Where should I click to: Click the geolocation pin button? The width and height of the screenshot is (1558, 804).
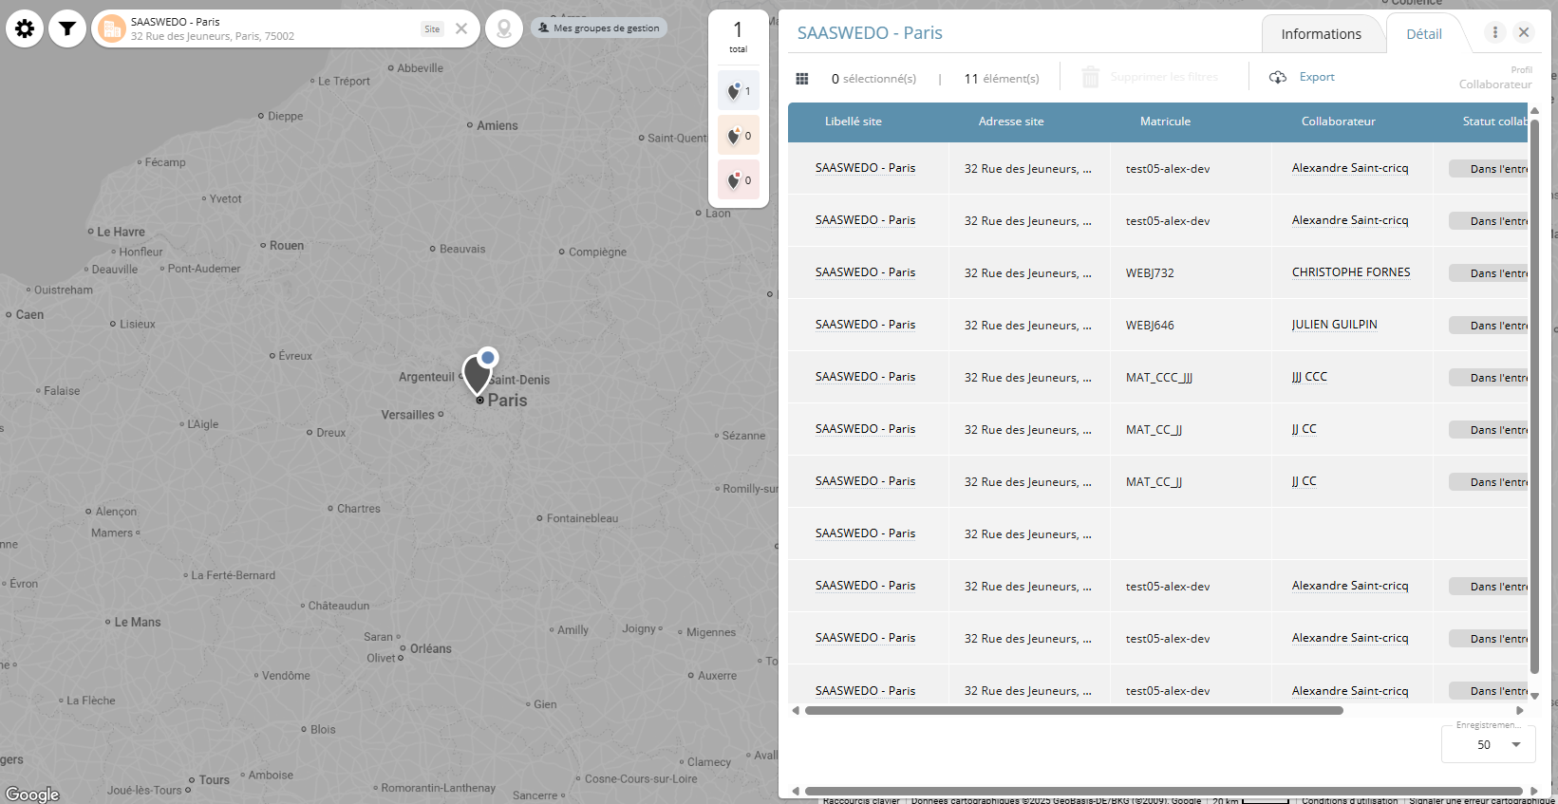tap(504, 28)
